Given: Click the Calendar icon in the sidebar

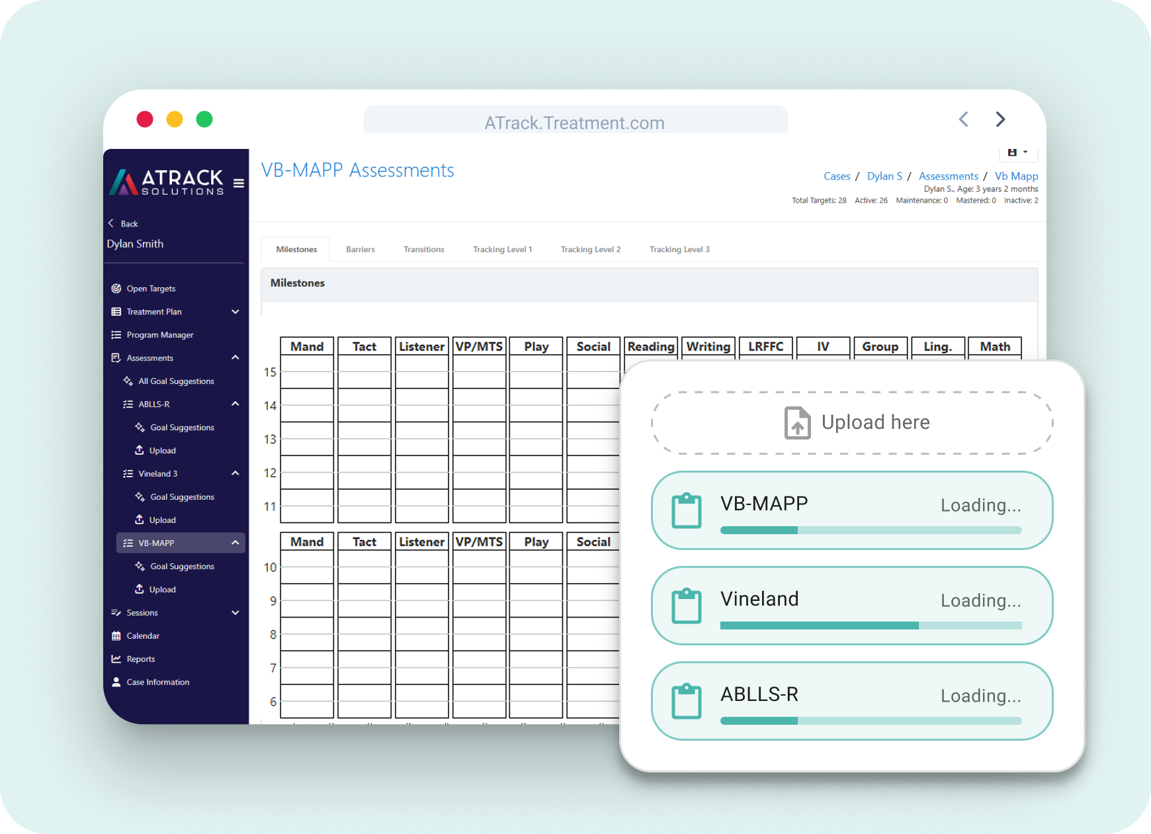Looking at the screenshot, I should tap(116, 635).
